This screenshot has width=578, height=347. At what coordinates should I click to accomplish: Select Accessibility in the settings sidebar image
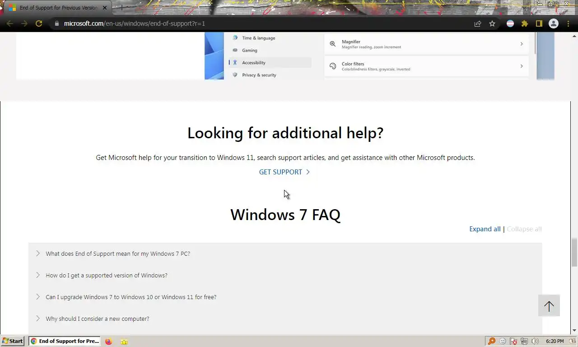270,62
